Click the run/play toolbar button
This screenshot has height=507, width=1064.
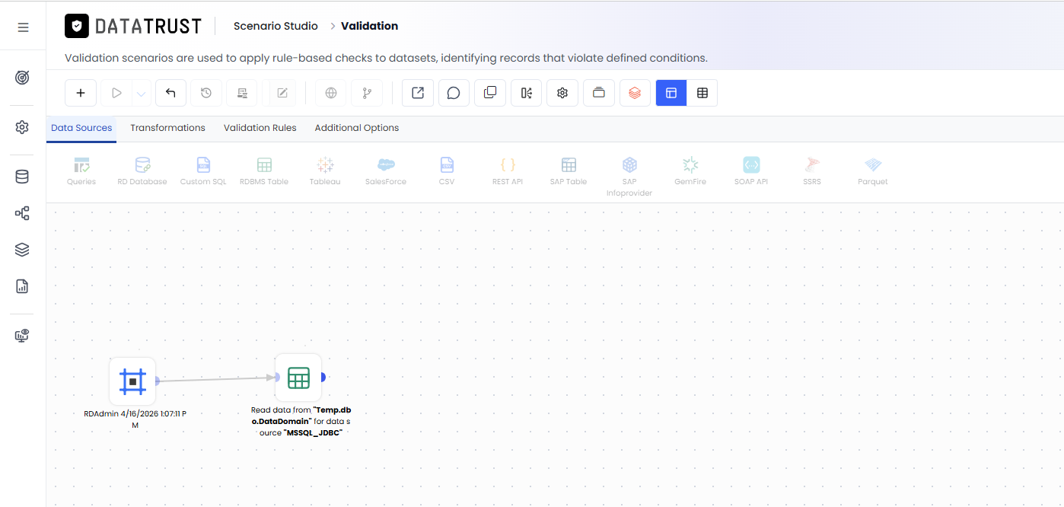point(116,93)
